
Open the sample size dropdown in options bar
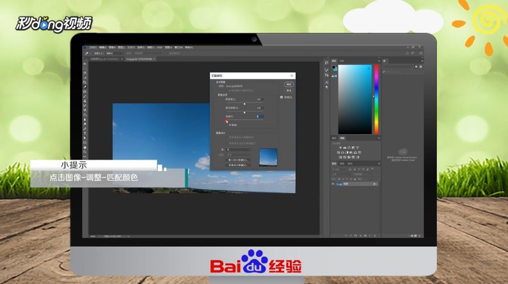(x=115, y=53)
